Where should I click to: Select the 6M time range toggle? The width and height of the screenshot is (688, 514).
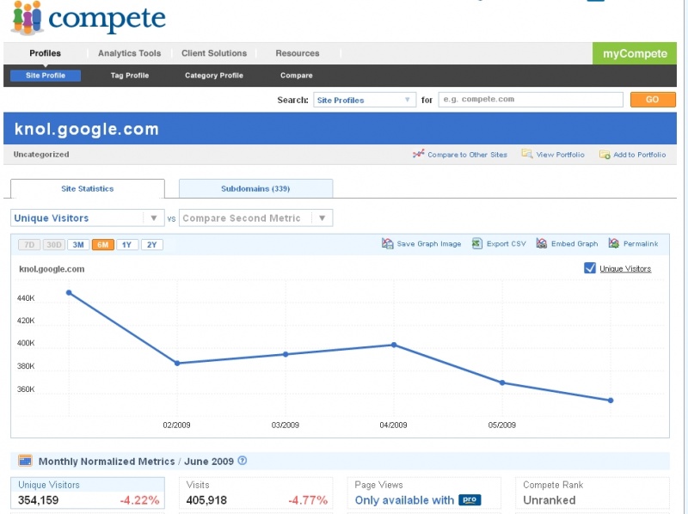point(101,244)
